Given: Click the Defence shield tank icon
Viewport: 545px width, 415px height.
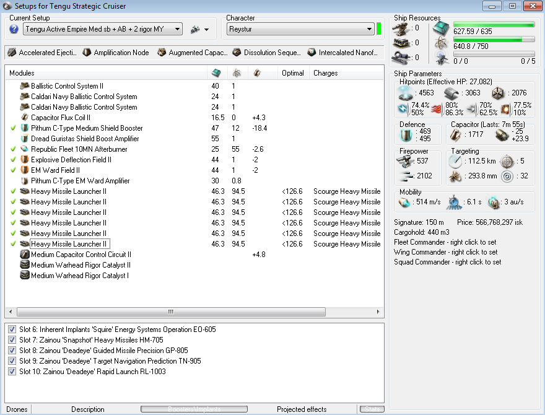Looking at the screenshot, I should 406,135.
